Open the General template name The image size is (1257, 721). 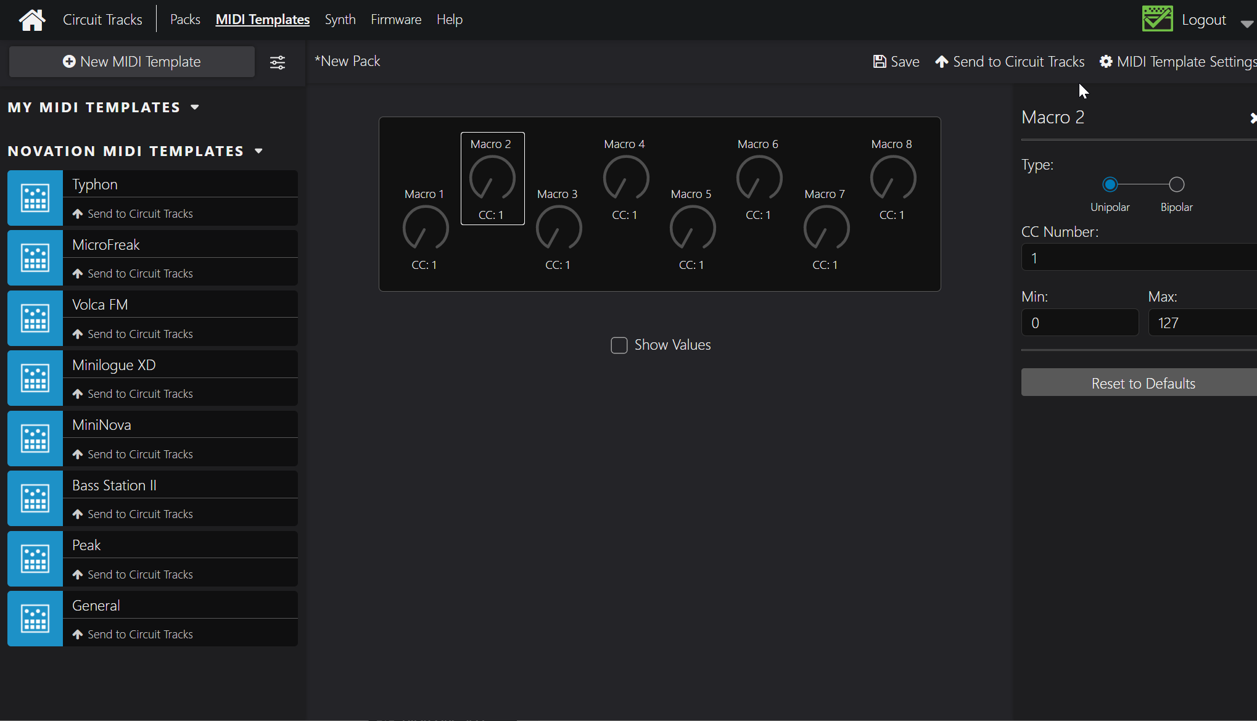[x=96, y=606]
